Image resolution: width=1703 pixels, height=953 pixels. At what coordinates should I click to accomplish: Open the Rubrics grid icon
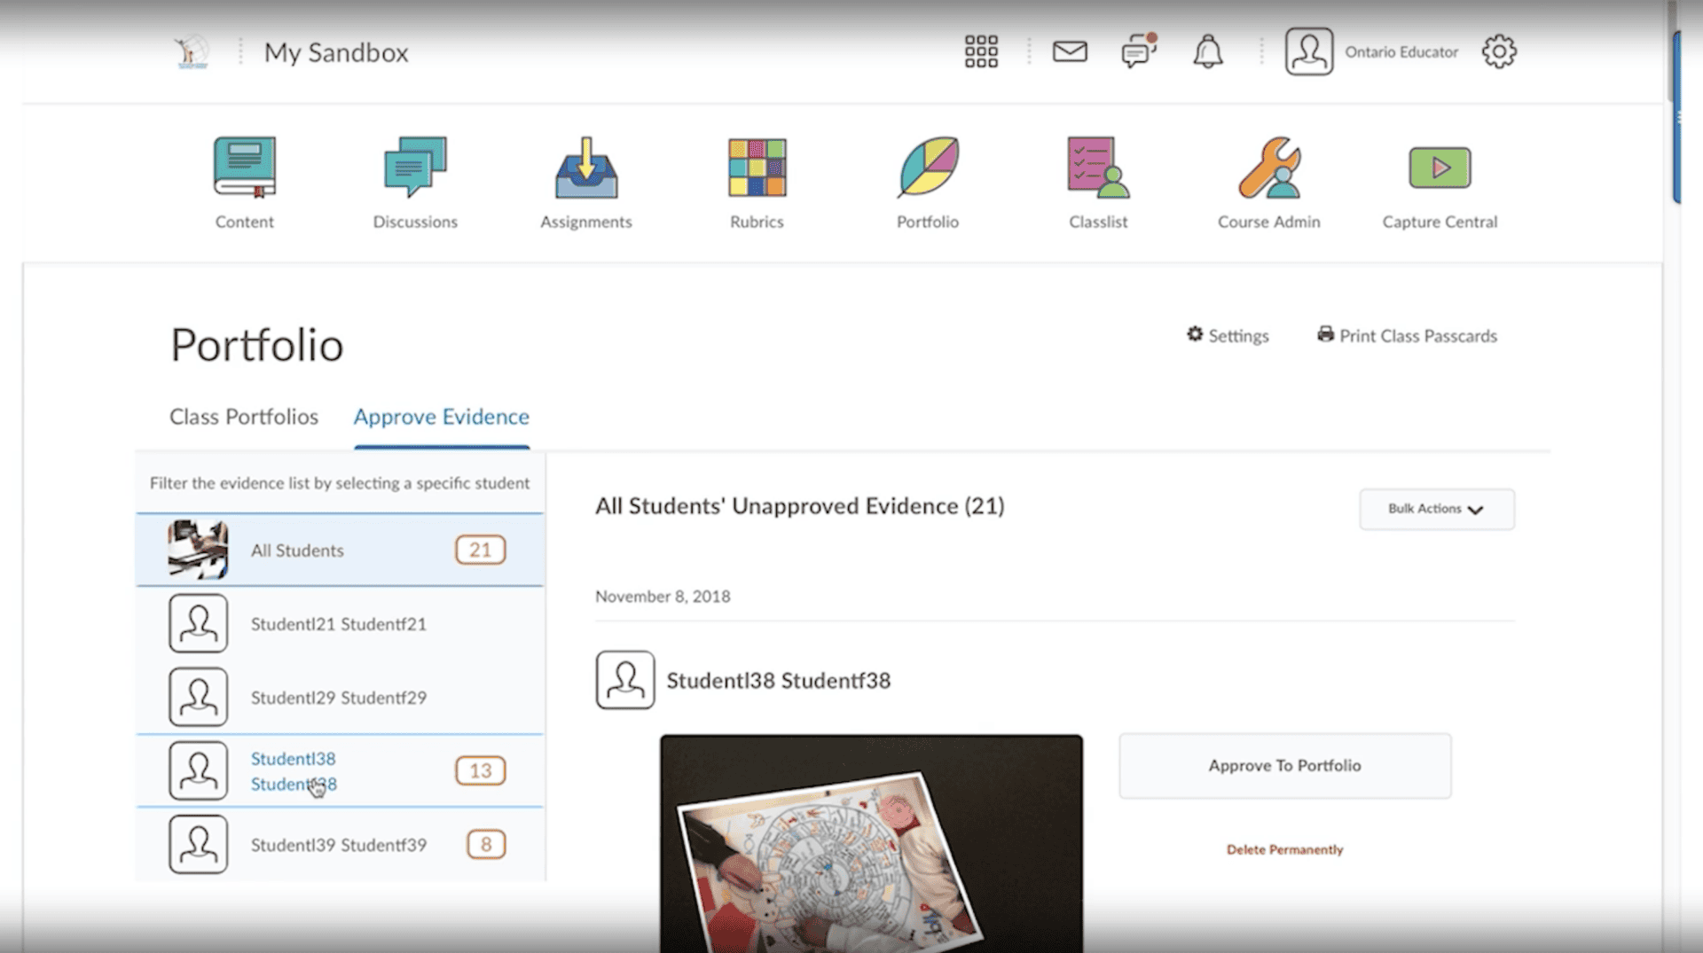(x=757, y=167)
